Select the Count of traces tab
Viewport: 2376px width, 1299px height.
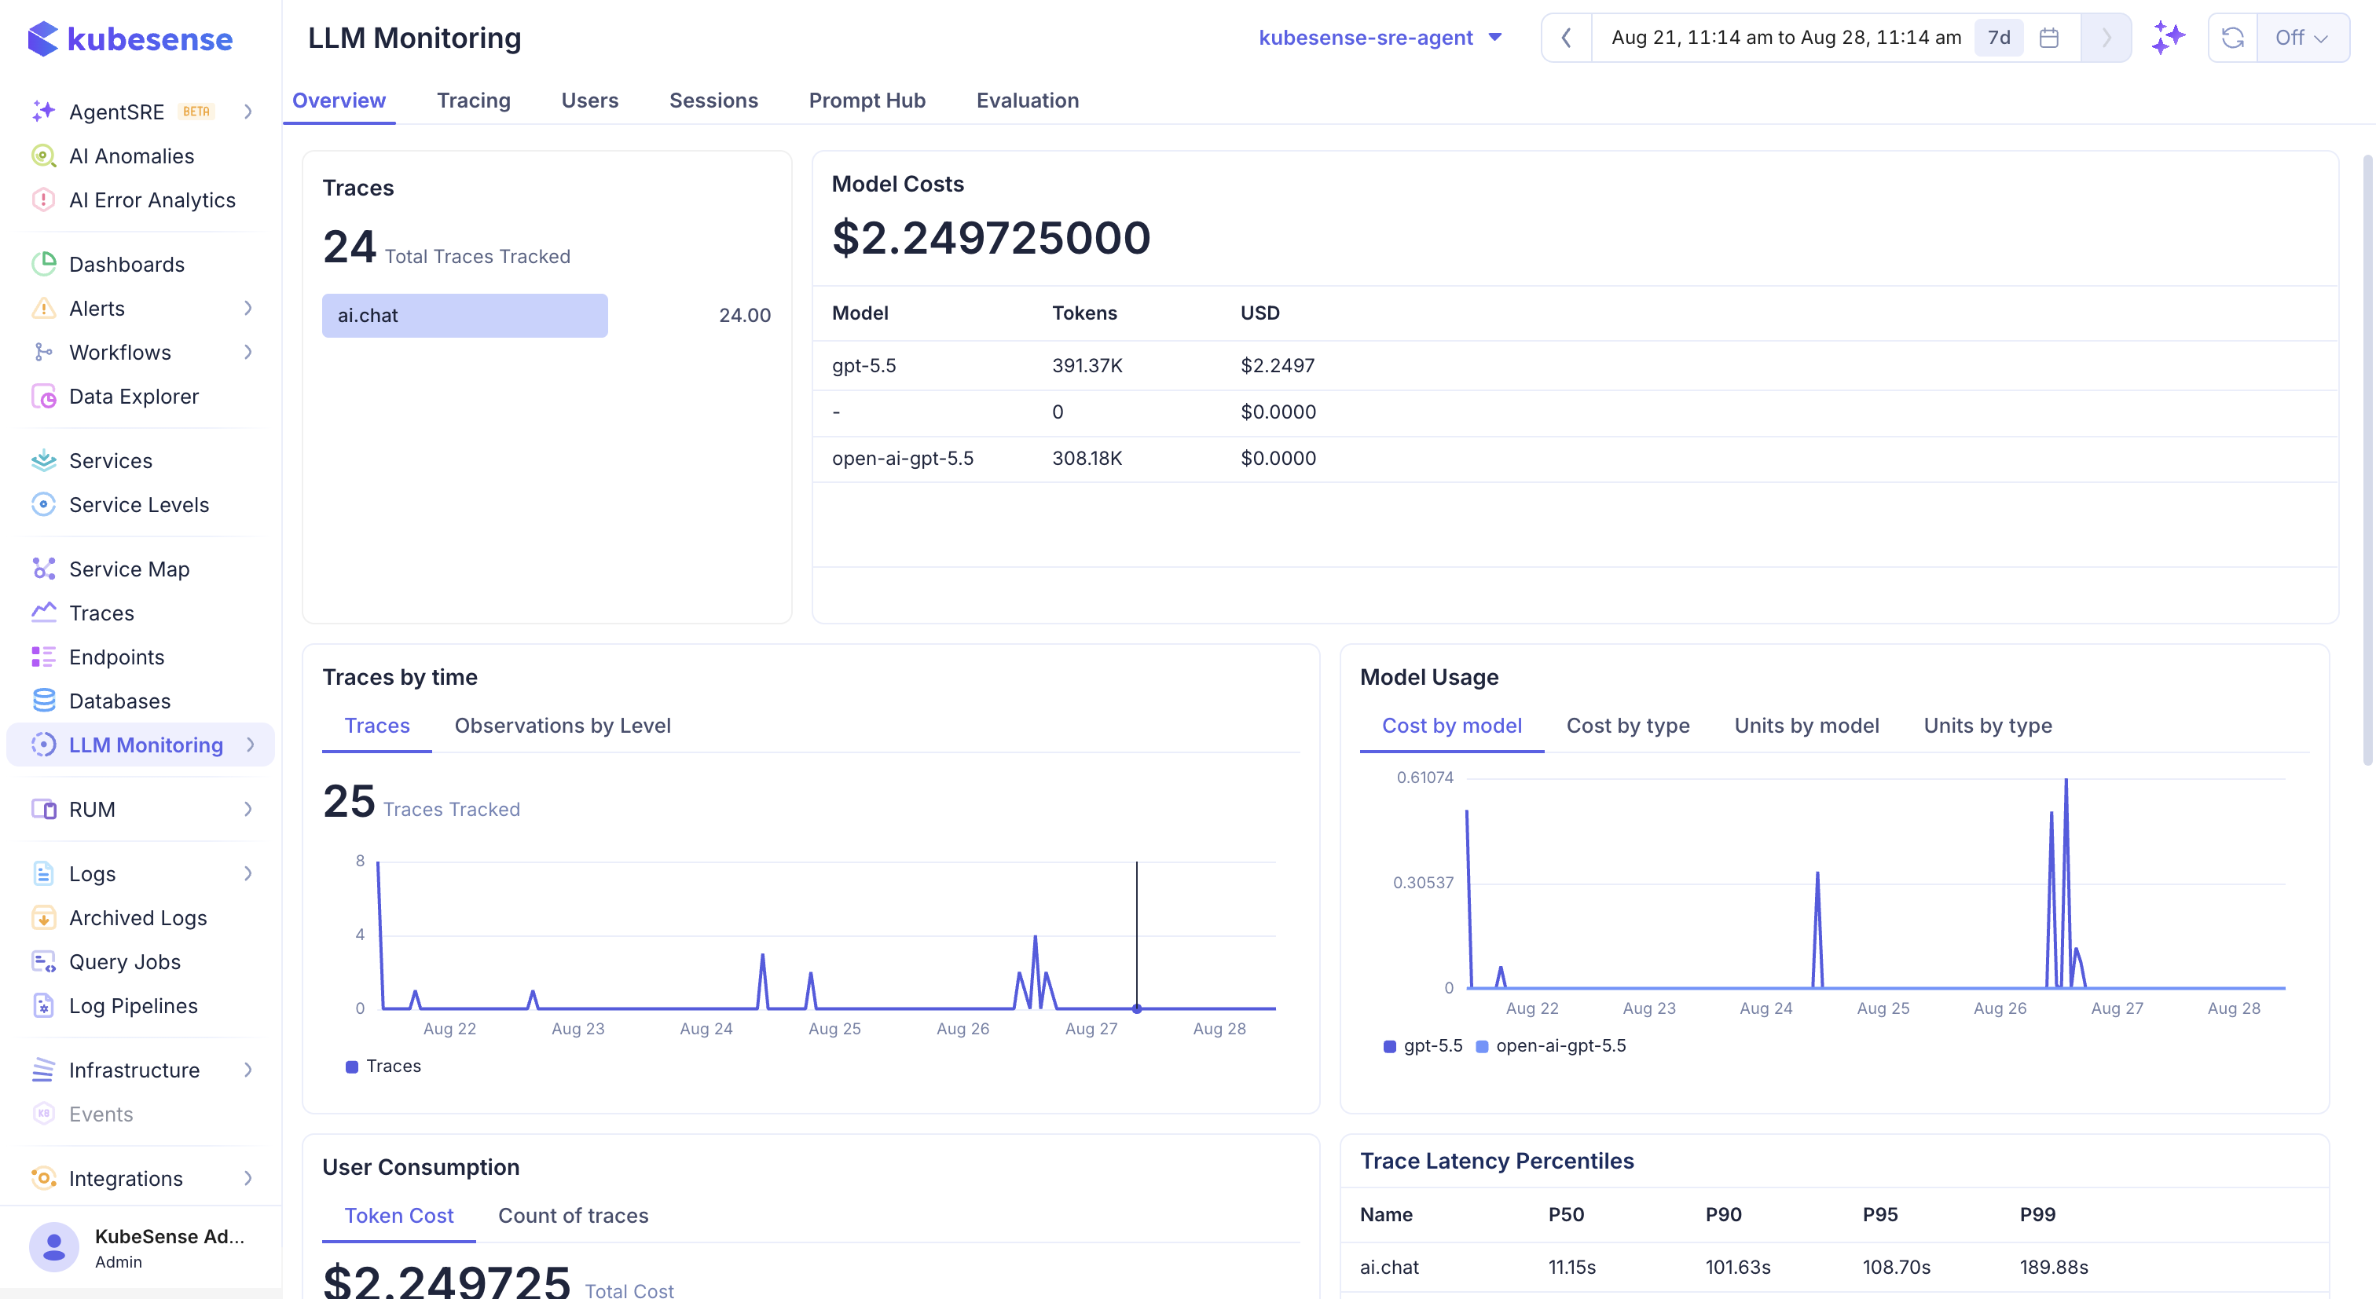coord(573,1215)
